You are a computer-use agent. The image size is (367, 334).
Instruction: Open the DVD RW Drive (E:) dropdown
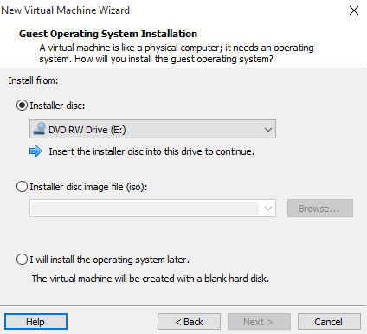tap(152, 129)
